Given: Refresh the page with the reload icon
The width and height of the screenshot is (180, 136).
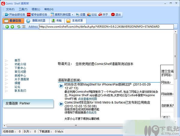Looking at the screenshot, I should pyautogui.click(x=19, y=27).
